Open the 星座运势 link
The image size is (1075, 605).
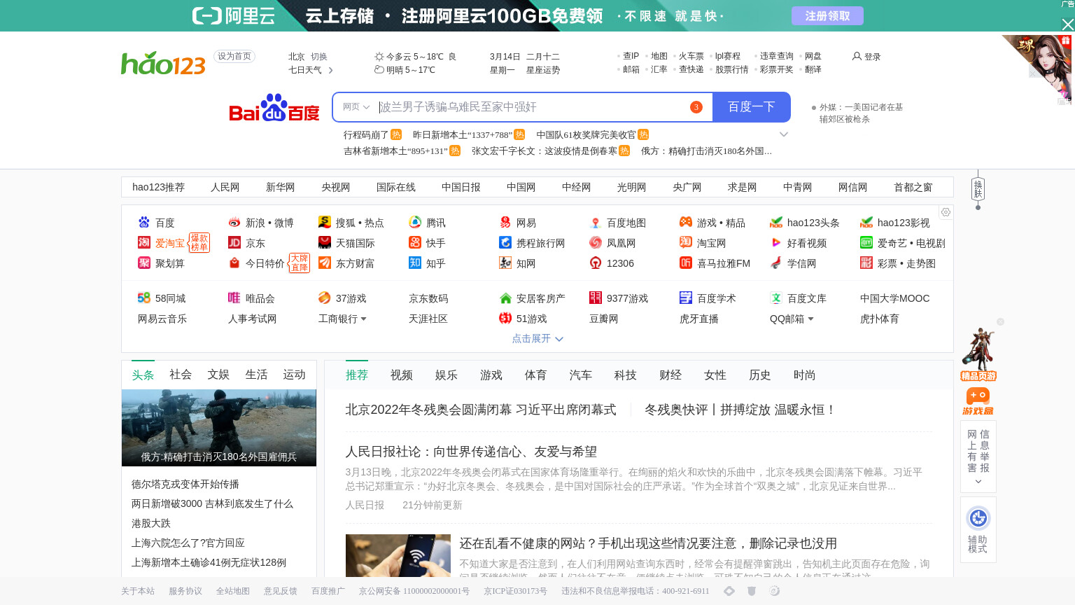[543, 70]
